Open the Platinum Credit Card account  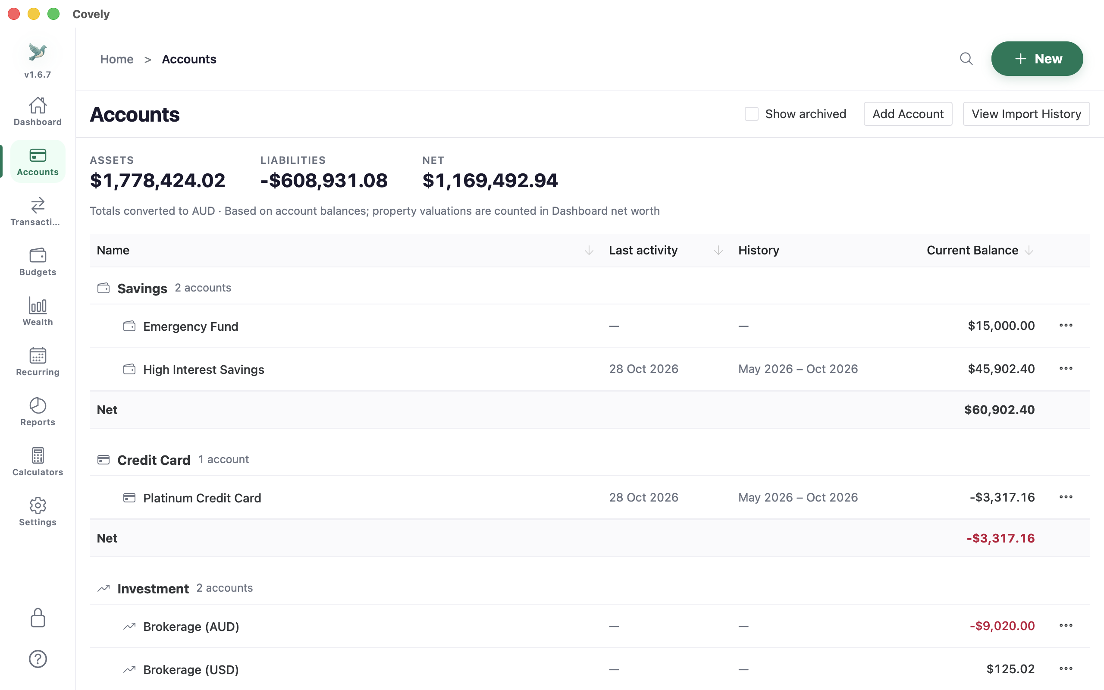pos(590,497)
